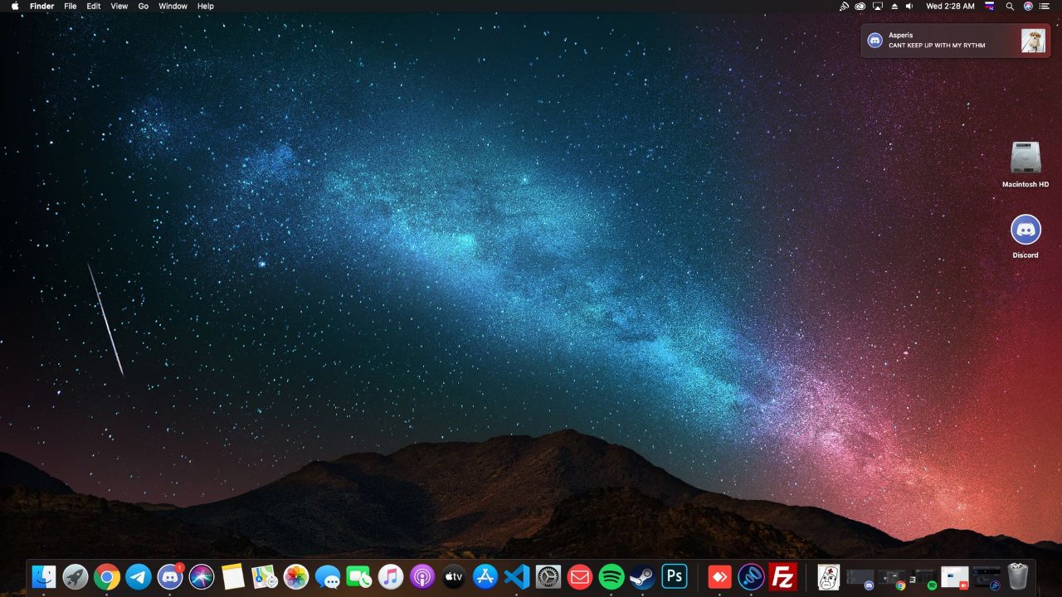Open Apple TV app in Dock
Viewport: 1062px width, 597px height.
click(454, 576)
